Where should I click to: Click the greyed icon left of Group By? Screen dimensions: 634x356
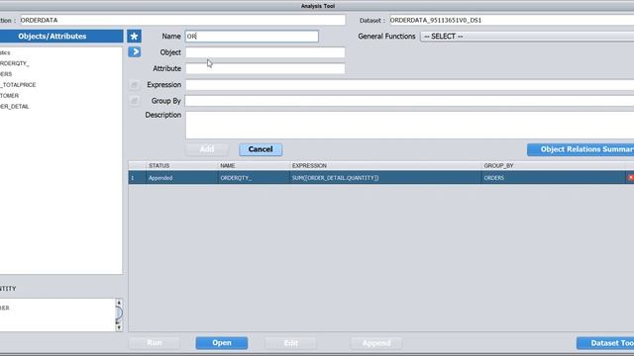coord(135,101)
